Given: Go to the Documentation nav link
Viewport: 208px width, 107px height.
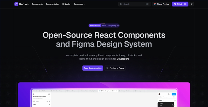Looking at the screenshot, I should click(x=52, y=4).
